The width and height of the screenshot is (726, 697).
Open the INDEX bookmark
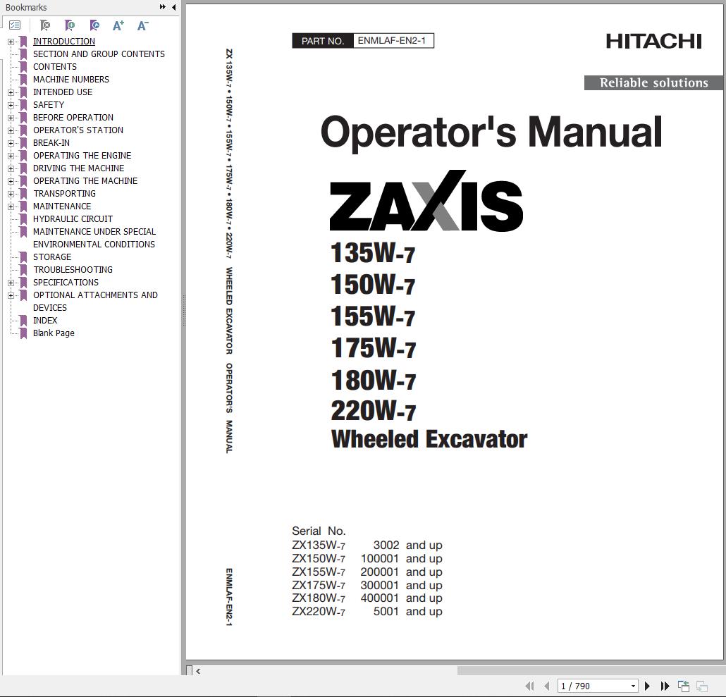(x=45, y=320)
